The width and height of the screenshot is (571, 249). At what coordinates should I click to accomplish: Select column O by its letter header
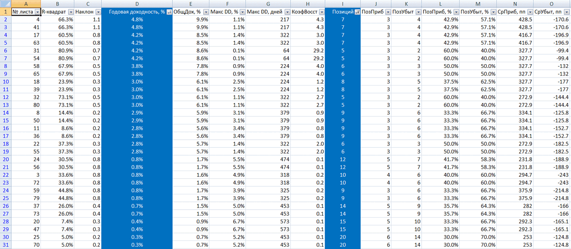coord(551,3)
